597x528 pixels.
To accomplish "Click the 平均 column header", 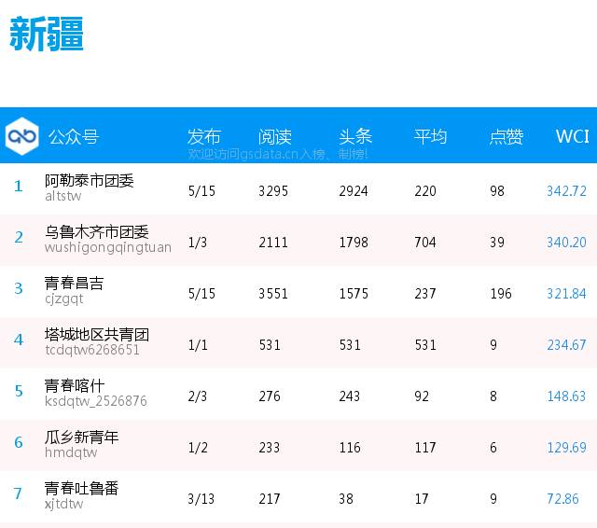I will click(431, 136).
